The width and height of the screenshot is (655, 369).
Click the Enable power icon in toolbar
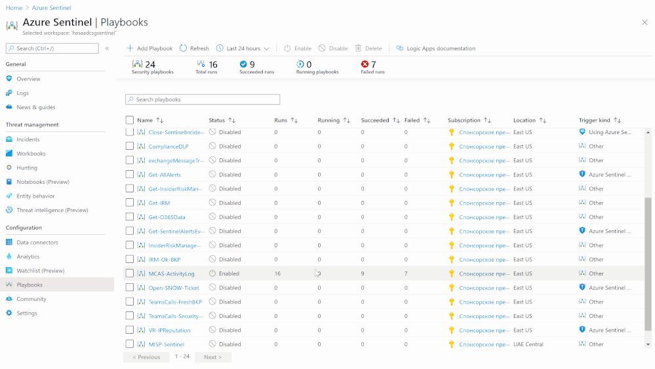click(287, 48)
